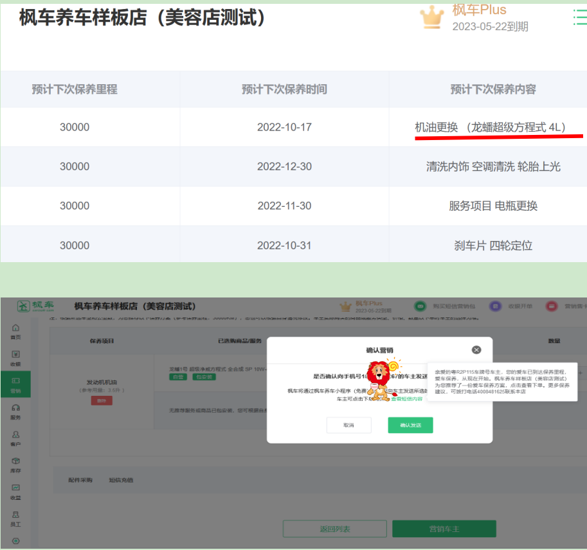Click the large crown icon beside 枫车Plus
The width and height of the screenshot is (587, 550).
pyautogui.click(x=431, y=17)
